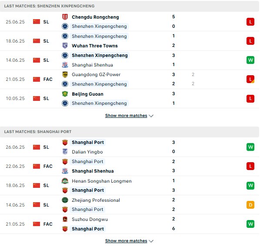
Task: Open the 26.06.25 Shanghai Port match row
Action: click(x=130, y=147)
